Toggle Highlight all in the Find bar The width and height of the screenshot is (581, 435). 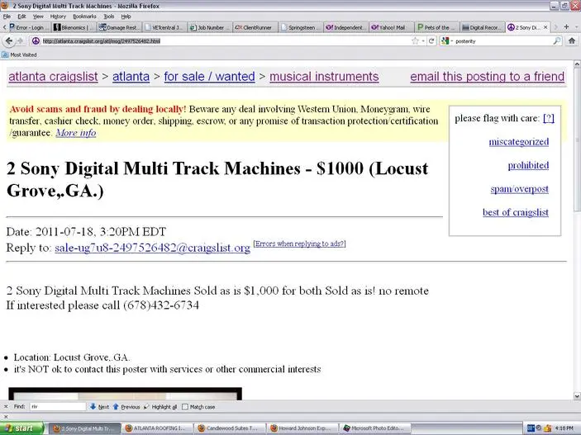tap(160, 406)
